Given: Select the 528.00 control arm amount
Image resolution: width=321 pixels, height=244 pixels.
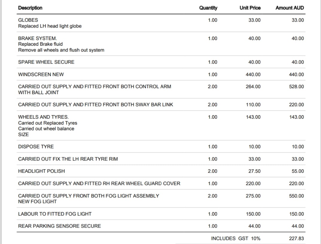Looking at the screenshot, I should tap(296, 87).
